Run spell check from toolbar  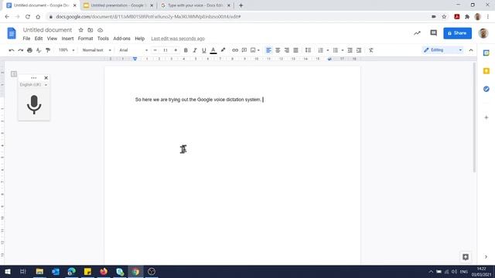pyautogui.click(x=39, y=50)
